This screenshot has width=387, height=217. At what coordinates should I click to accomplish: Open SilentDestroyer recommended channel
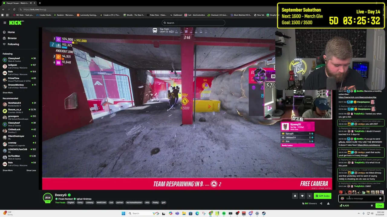pyautogui.click(x=19, y=137)
